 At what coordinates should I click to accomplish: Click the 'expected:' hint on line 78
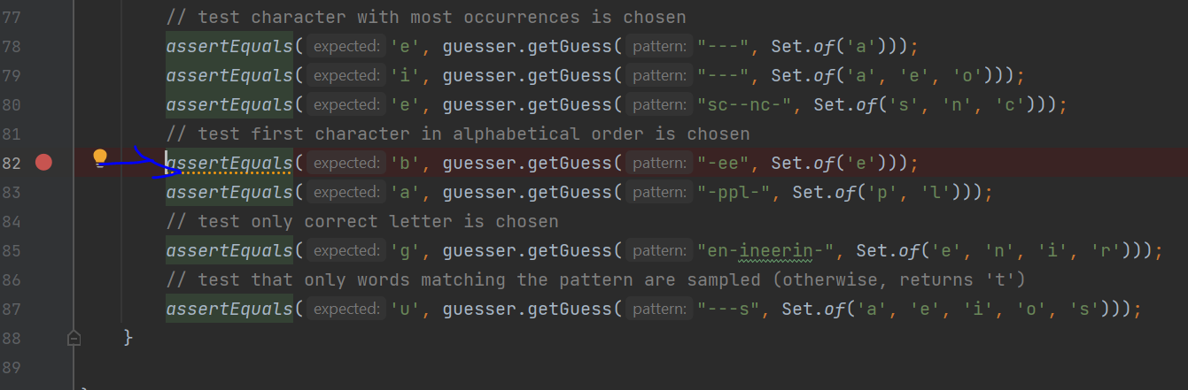point(346,46)
